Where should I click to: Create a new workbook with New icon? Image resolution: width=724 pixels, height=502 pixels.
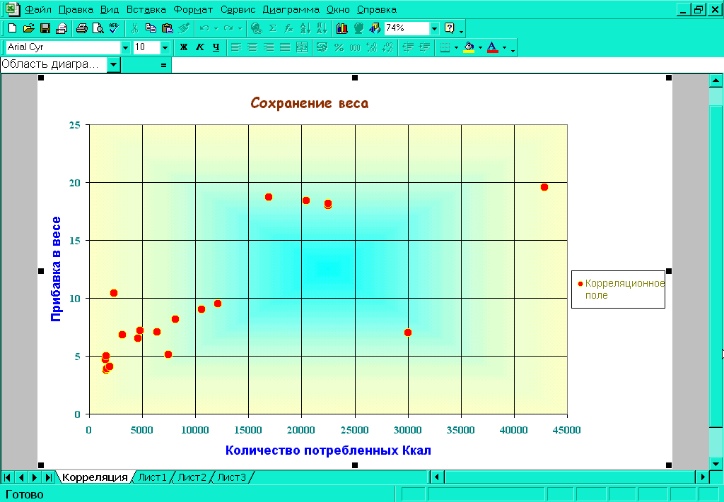13,28
